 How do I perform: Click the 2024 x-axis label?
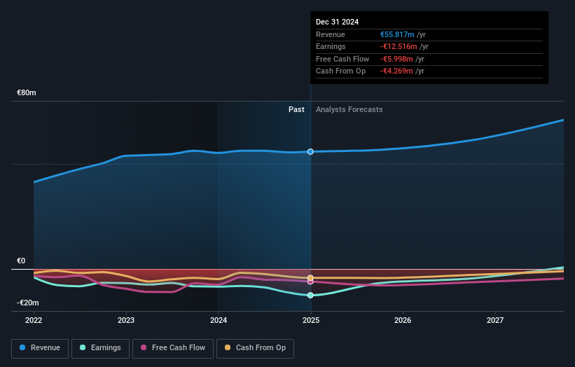219,320
